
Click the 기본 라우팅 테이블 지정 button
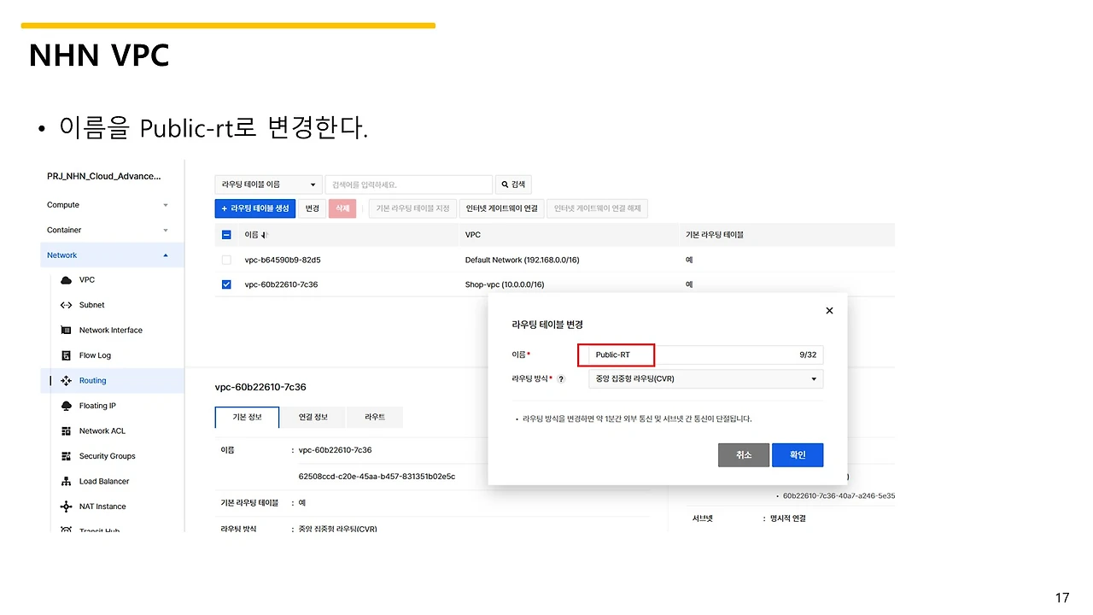pos(412,208)
